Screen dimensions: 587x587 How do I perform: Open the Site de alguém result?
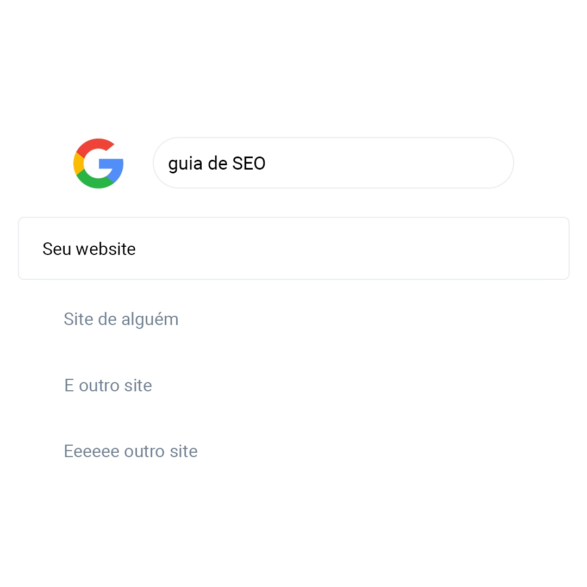(x=121, y=320)
